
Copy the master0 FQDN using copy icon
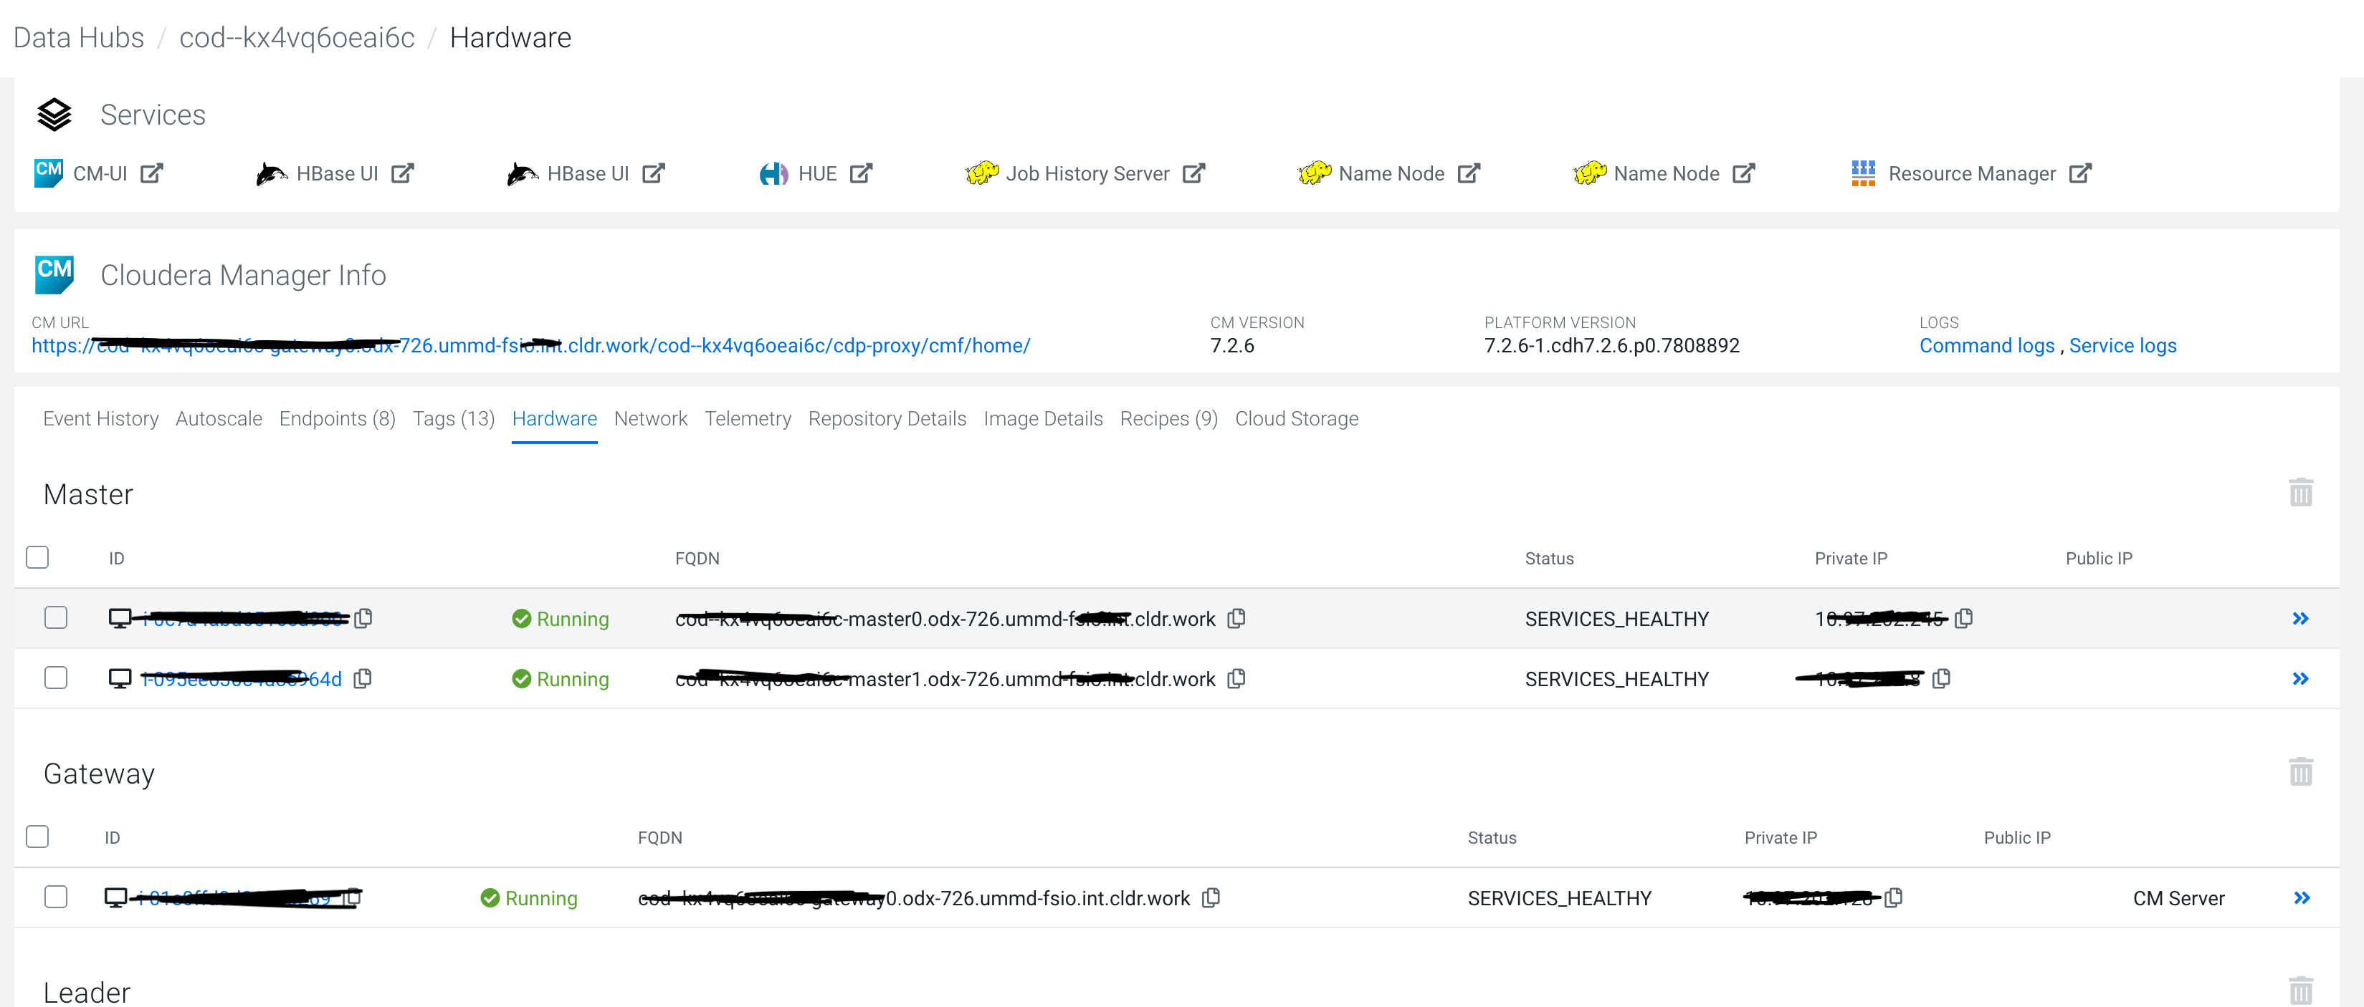click(1236, 618)
